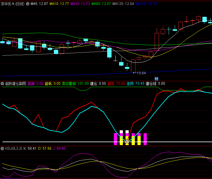
Task: Open the KDJ(9,3,3) indicator dropdown arrow
Action: tap(2, 149)
